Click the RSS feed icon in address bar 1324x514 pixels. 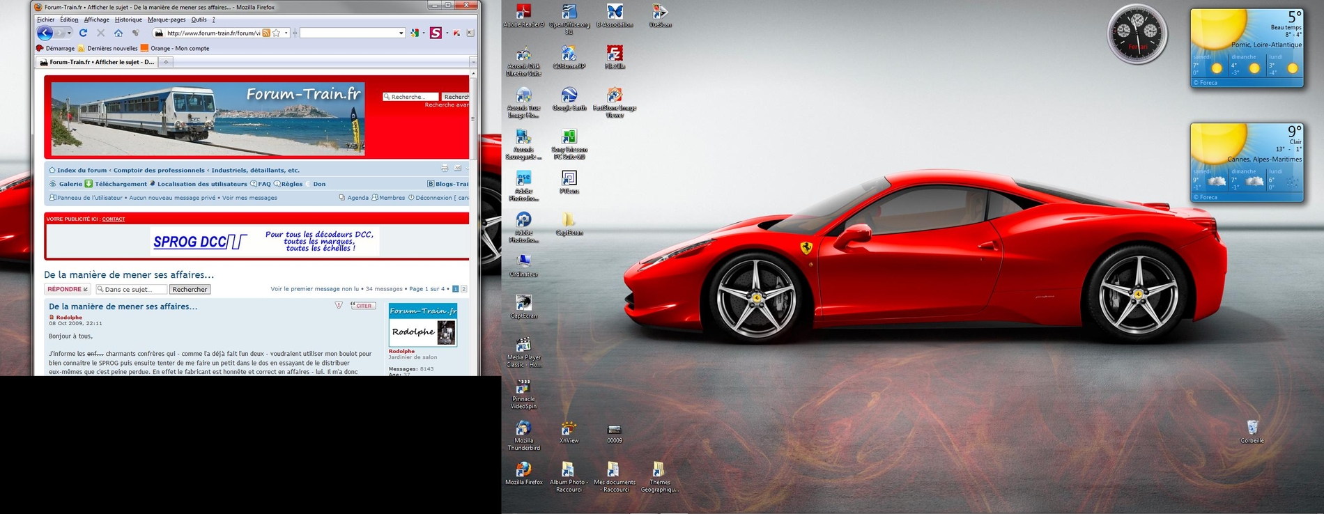[266, 33]
